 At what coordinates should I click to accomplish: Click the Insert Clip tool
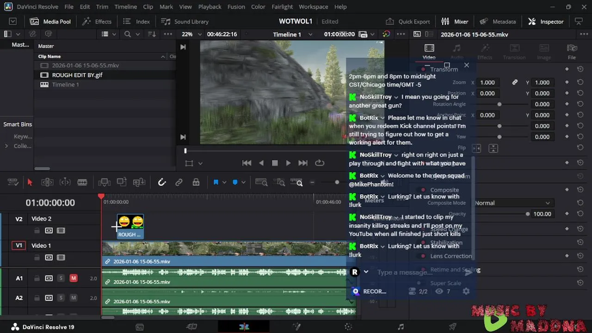pyautogui.click(x=104, y=183)
